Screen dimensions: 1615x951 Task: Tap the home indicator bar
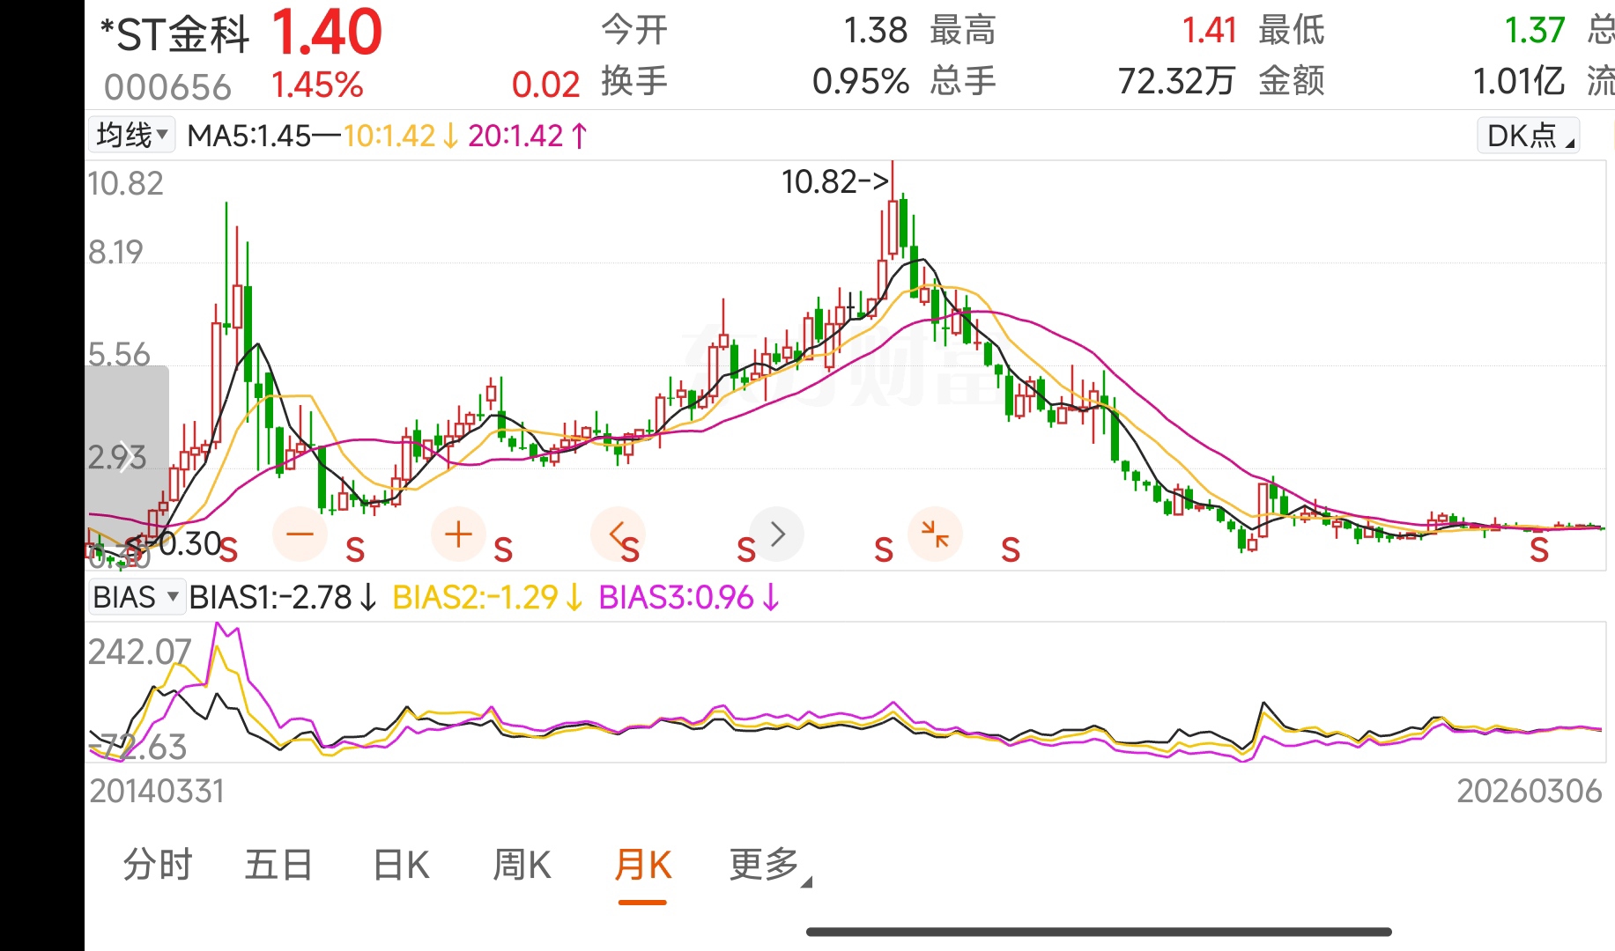click(x=1099, y=932)
